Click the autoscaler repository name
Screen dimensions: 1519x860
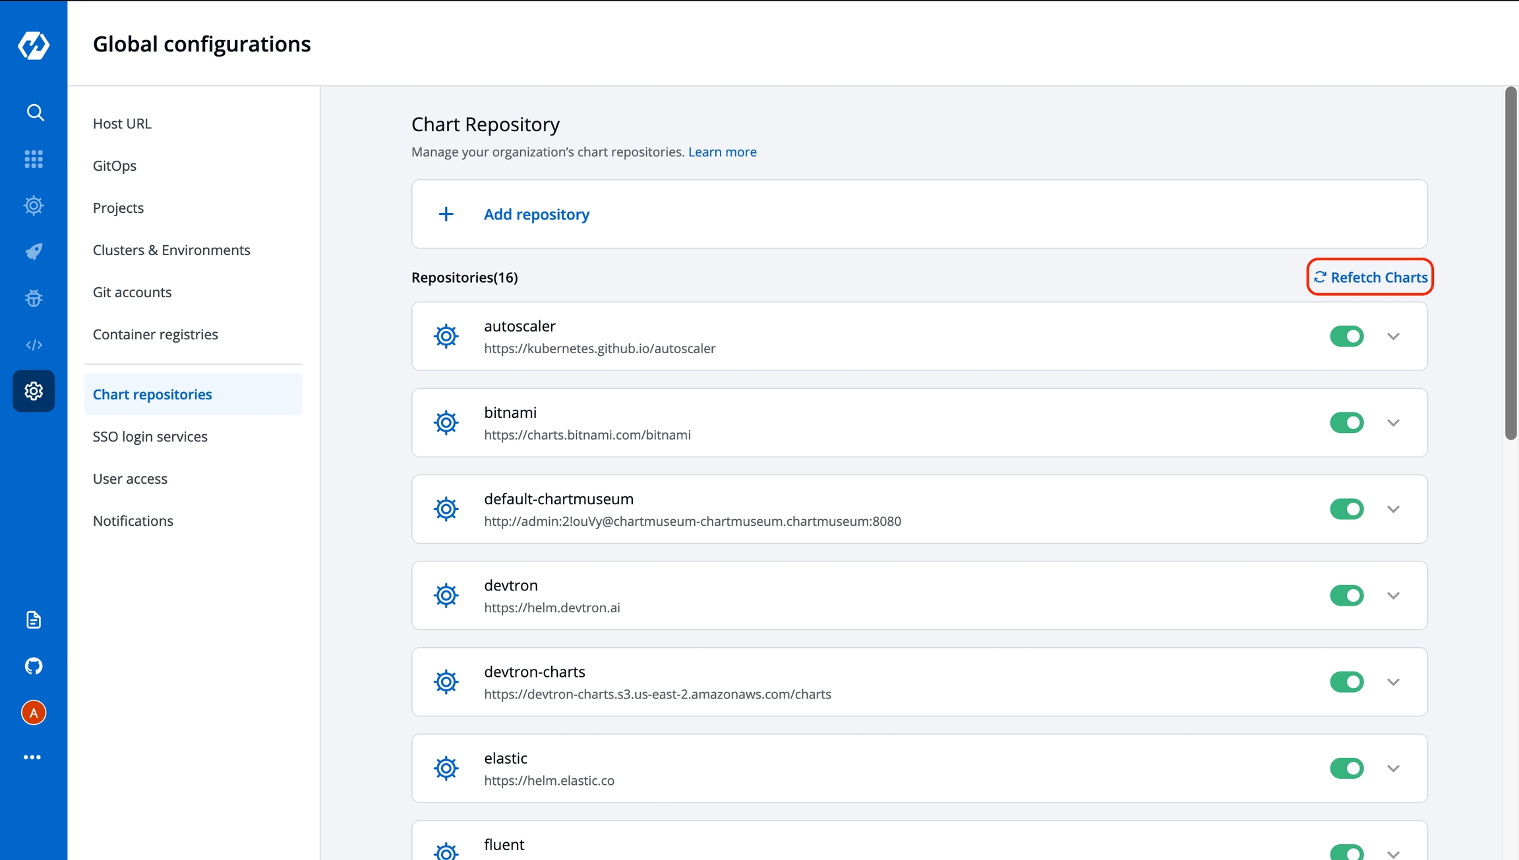click(x=520, y=326)
